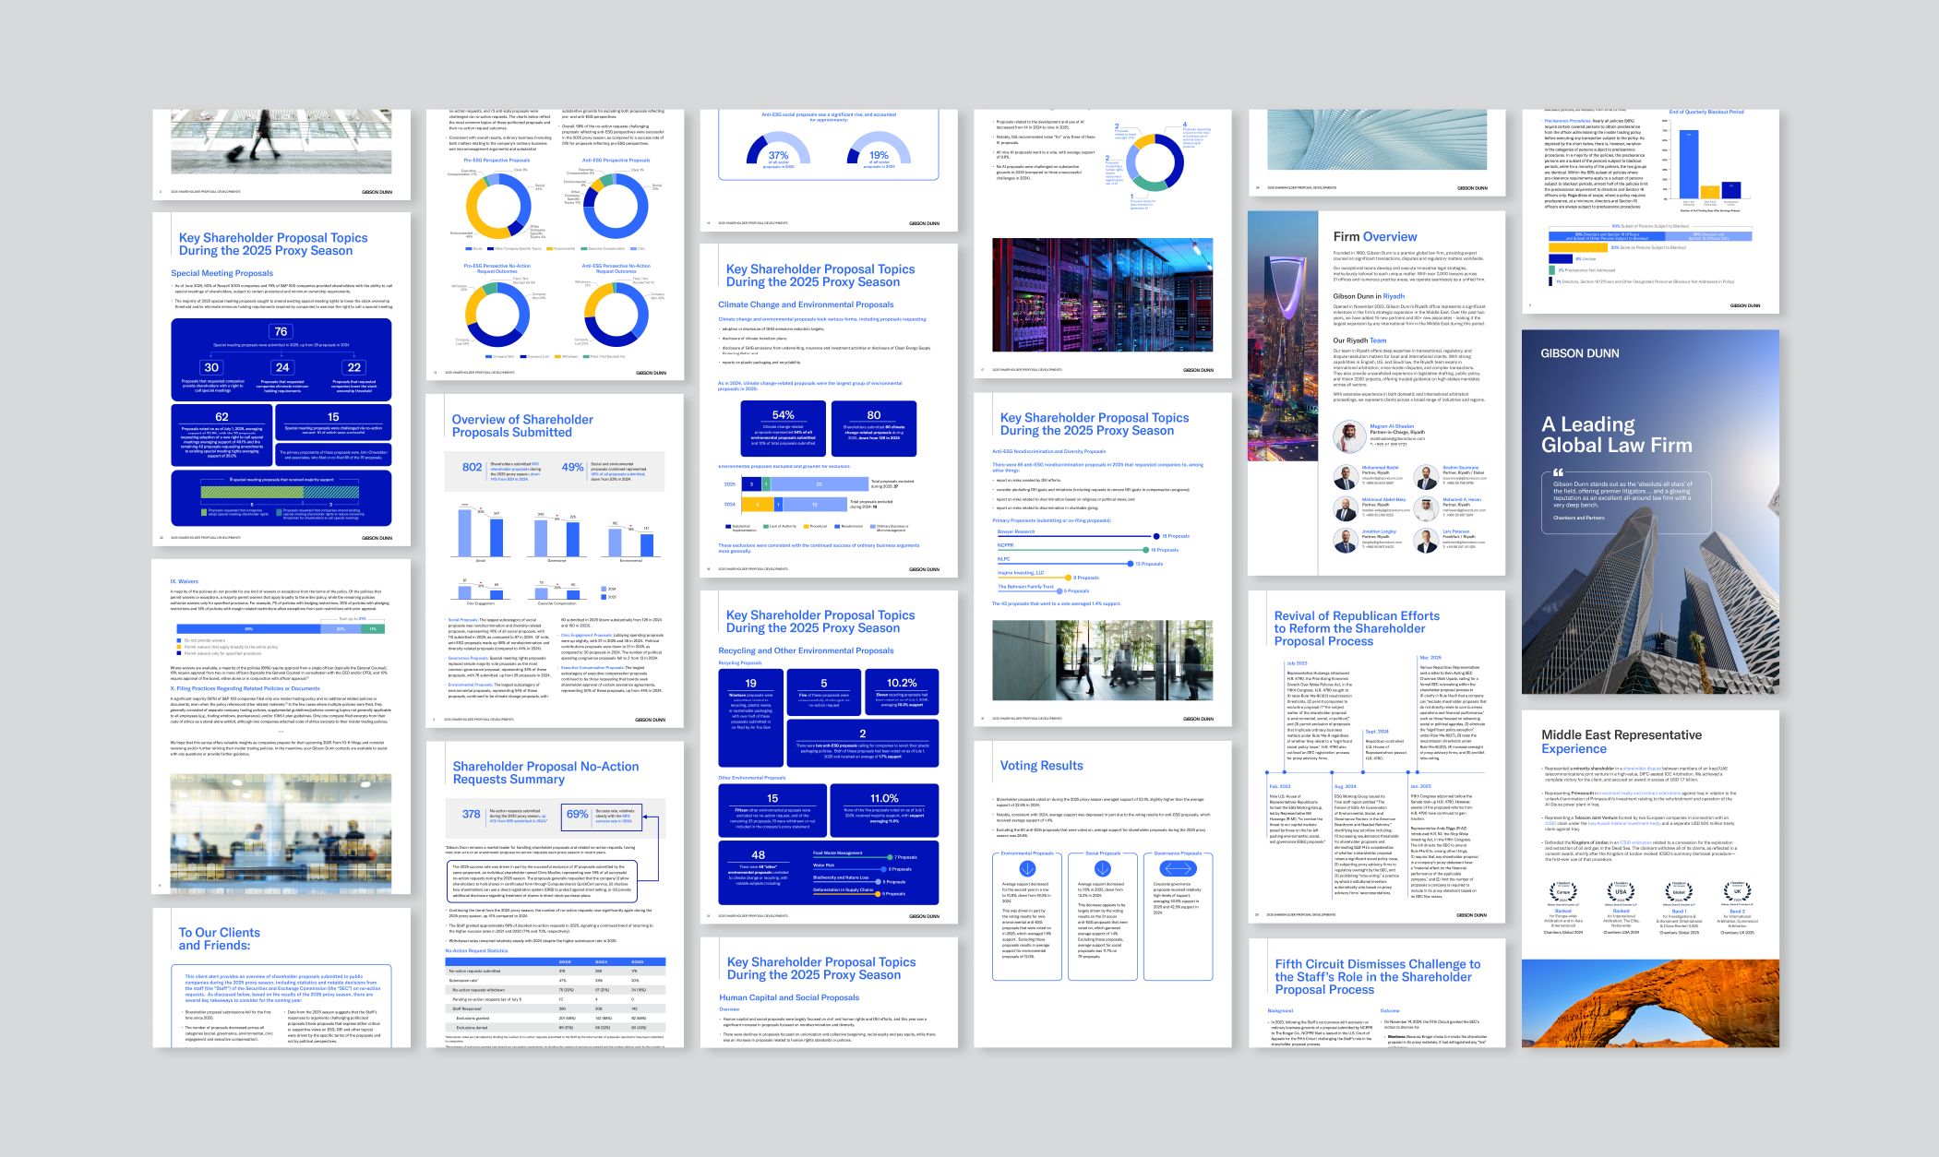Click the Chambers Europe award badge
The width and height of the screenshot is (1939, 1157).
(1563, 891)
